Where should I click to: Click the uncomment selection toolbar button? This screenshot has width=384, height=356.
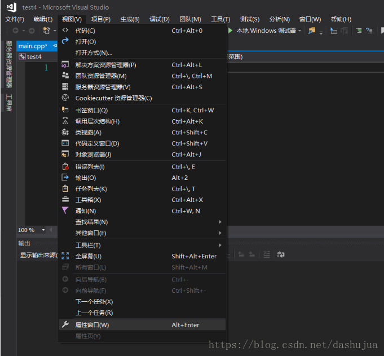point(369,30)
